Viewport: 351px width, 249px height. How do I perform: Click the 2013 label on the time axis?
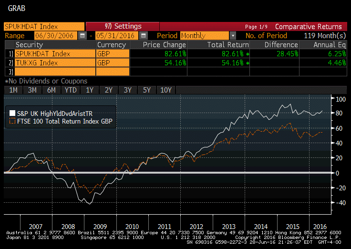pyautogui.click(x=229, y=227)
